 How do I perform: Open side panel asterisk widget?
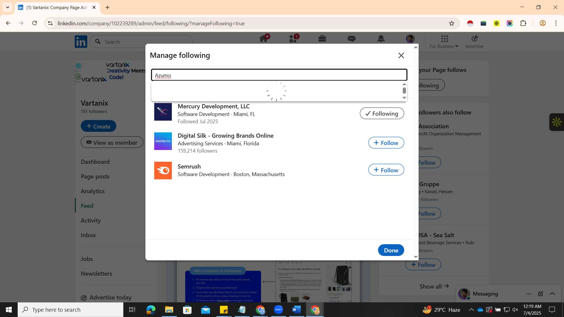pyautogui.click(x=557, y=122)
